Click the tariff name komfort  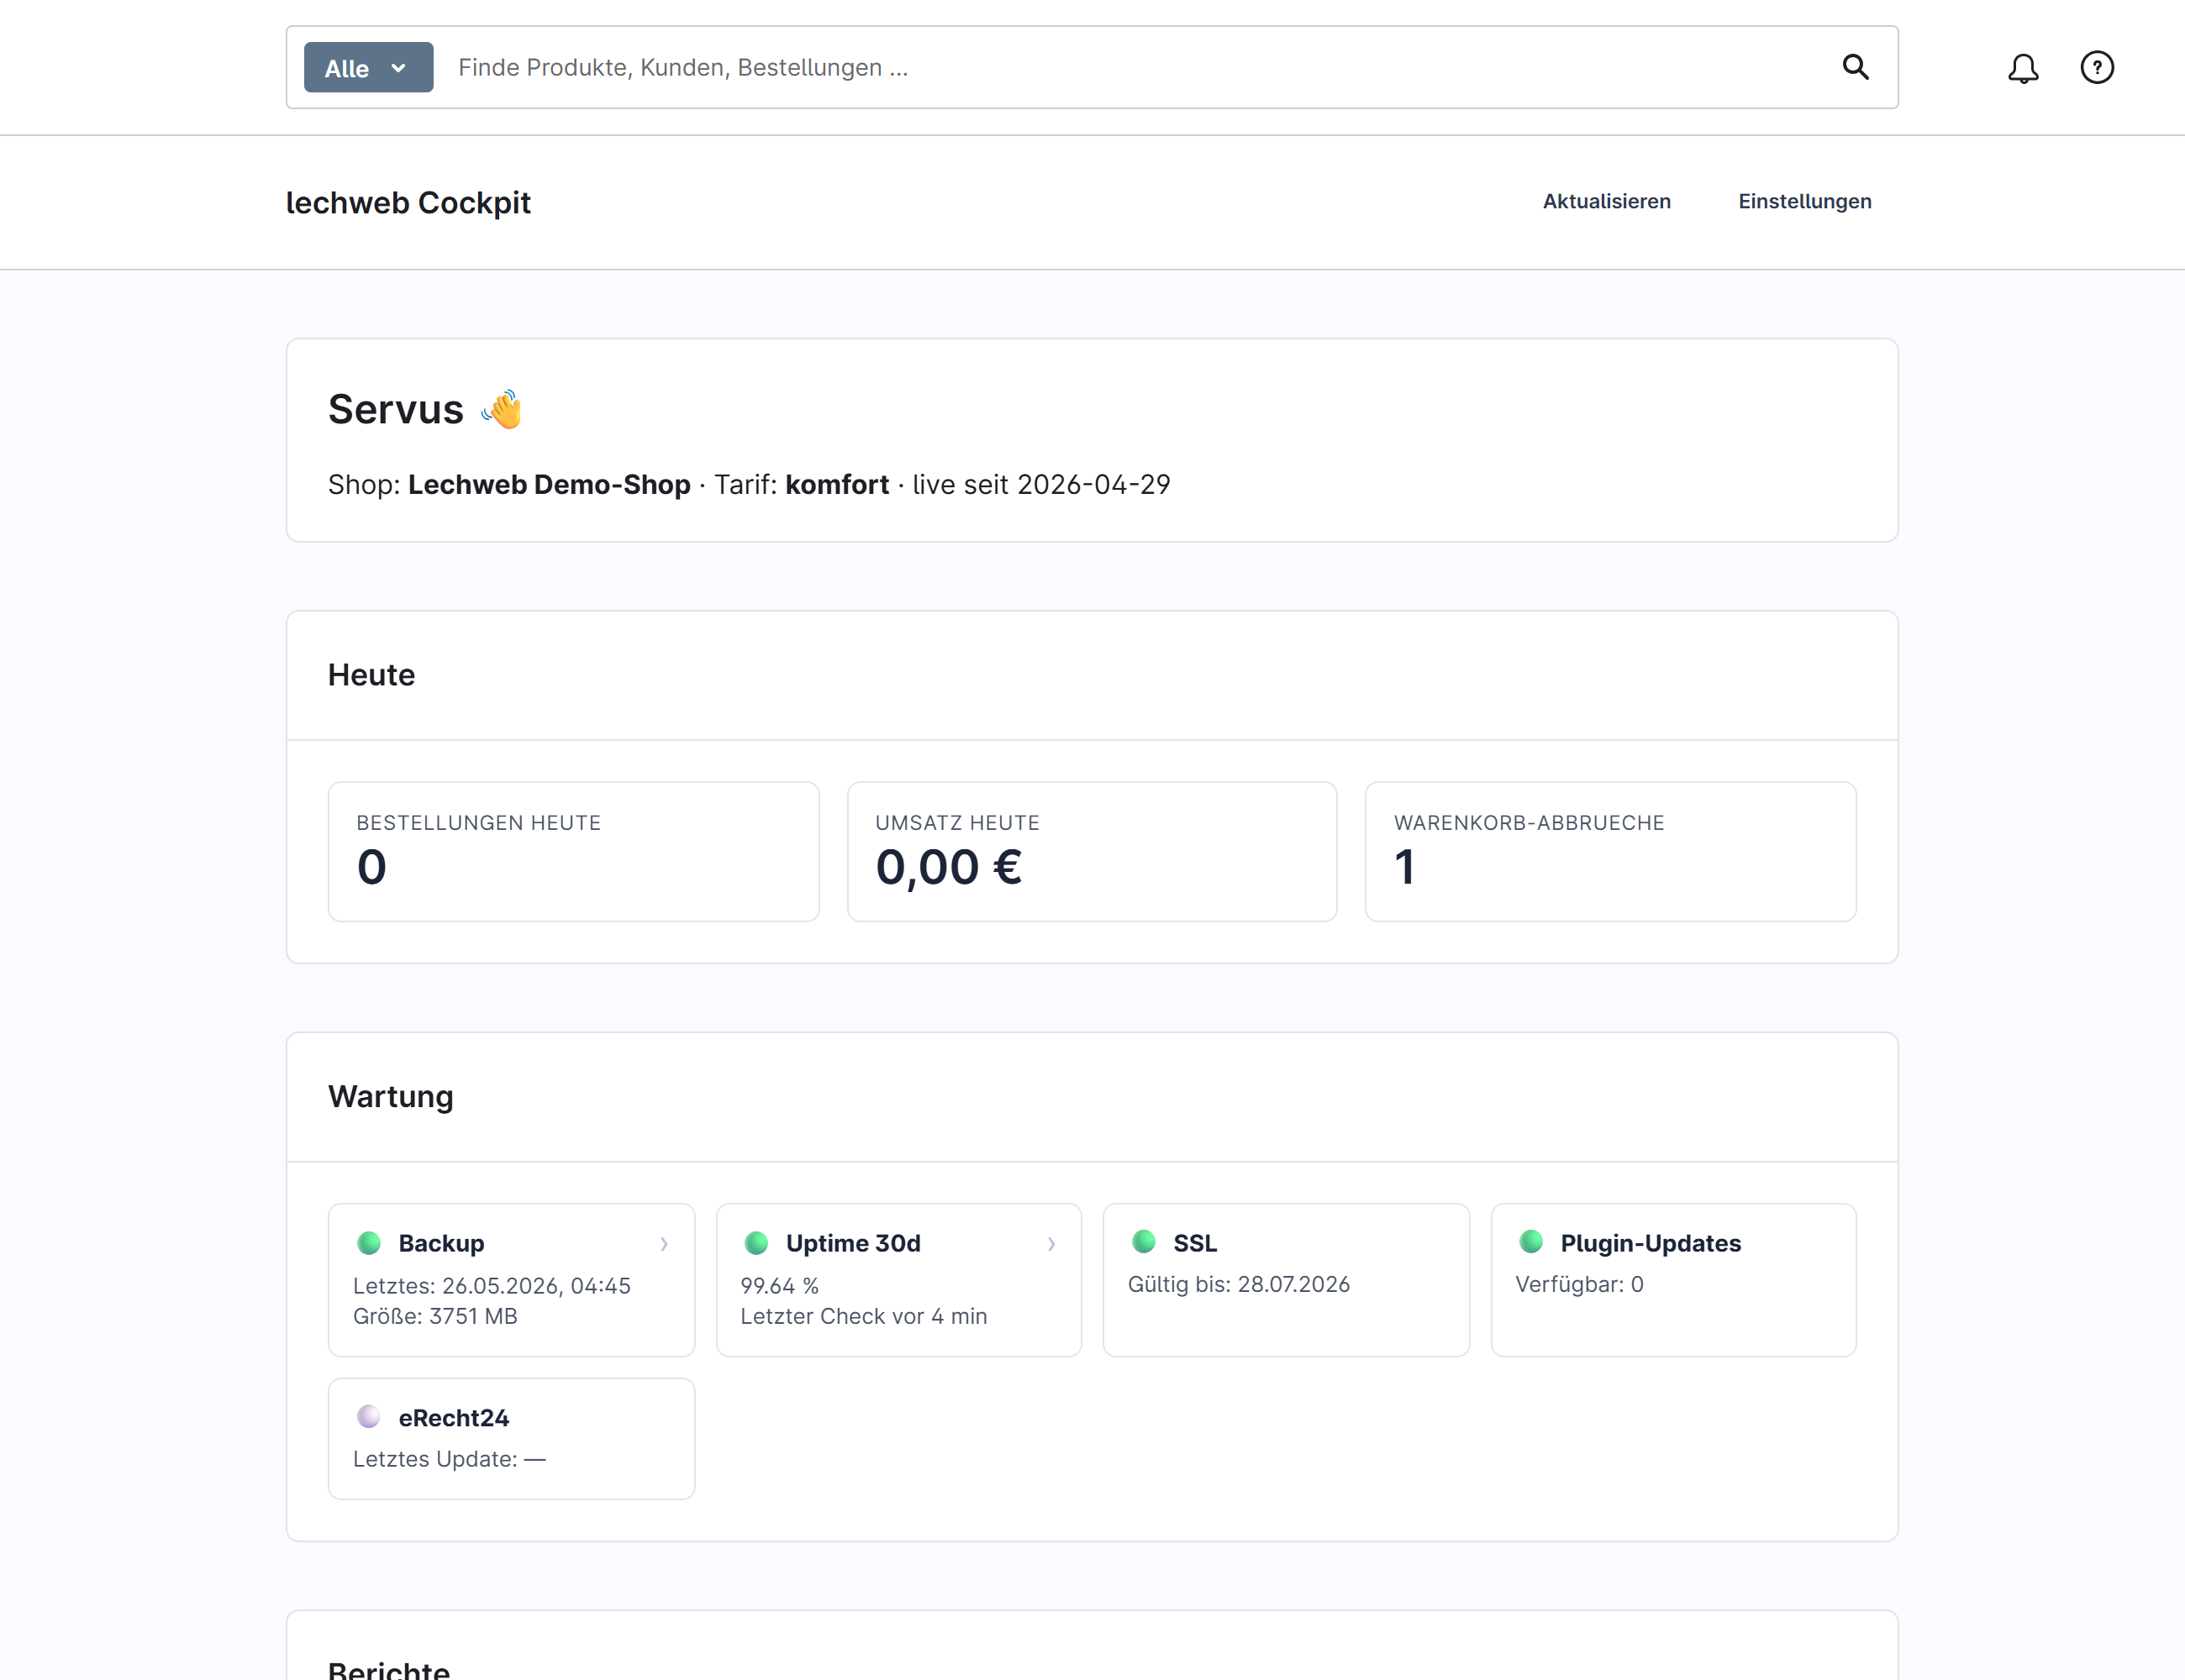coord(837,485)
